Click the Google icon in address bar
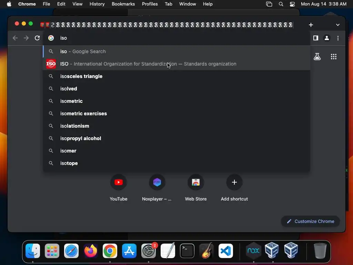Image resolution: width=353 pixels, height=265 pixels. tap(51, 38)
